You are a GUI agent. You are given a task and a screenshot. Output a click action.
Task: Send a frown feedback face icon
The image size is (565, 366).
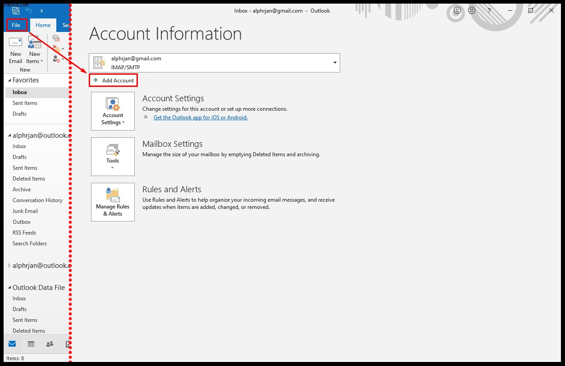472,10
